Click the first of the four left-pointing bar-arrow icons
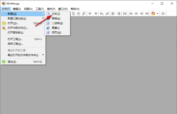 [131, 14]
